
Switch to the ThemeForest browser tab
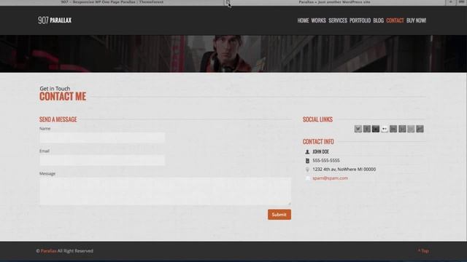click(x=112, y=2)
